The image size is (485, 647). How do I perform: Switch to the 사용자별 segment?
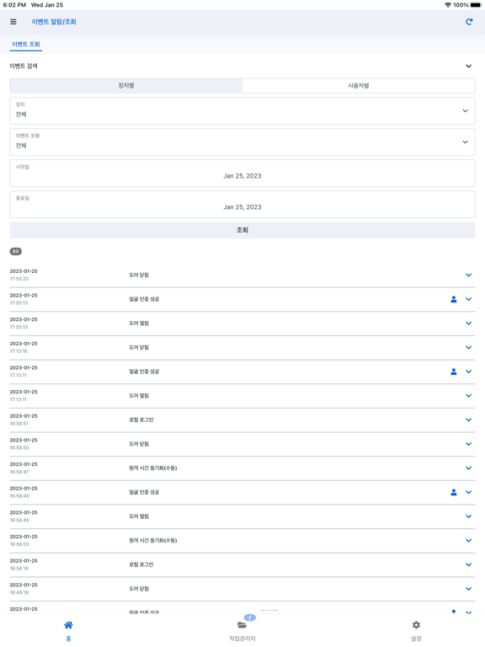[x=359, y=85]
